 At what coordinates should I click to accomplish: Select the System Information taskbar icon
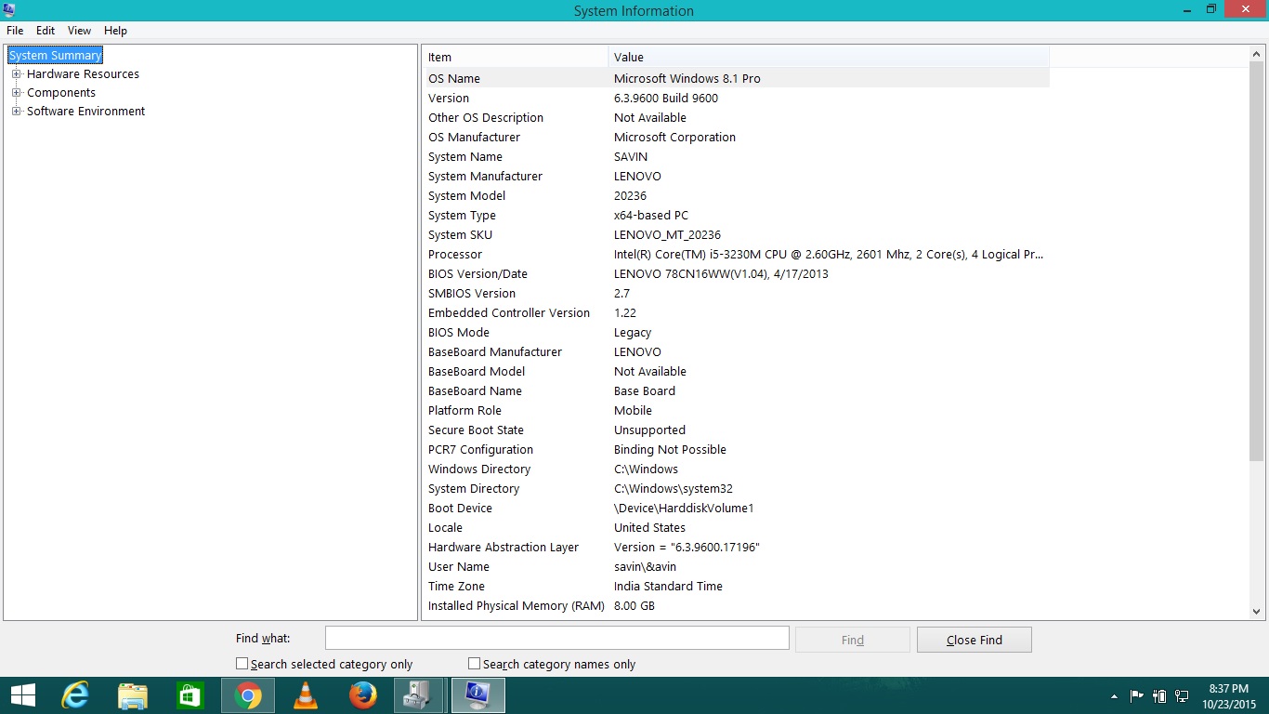click(x=478, y=695)
